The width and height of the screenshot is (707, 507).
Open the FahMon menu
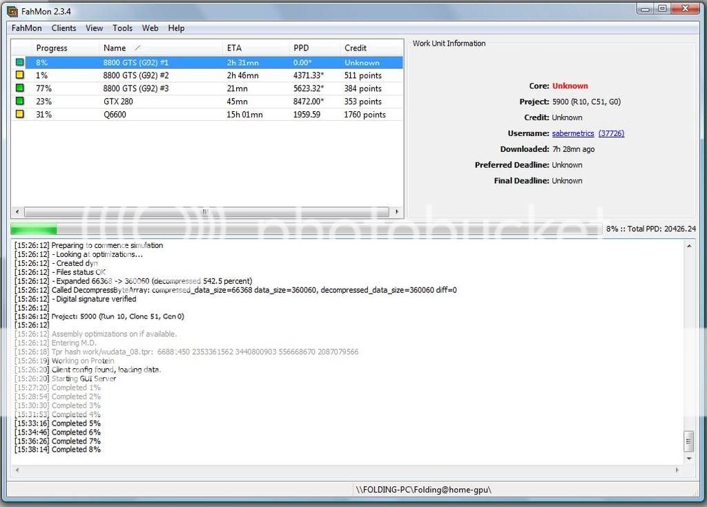[26, 28]
